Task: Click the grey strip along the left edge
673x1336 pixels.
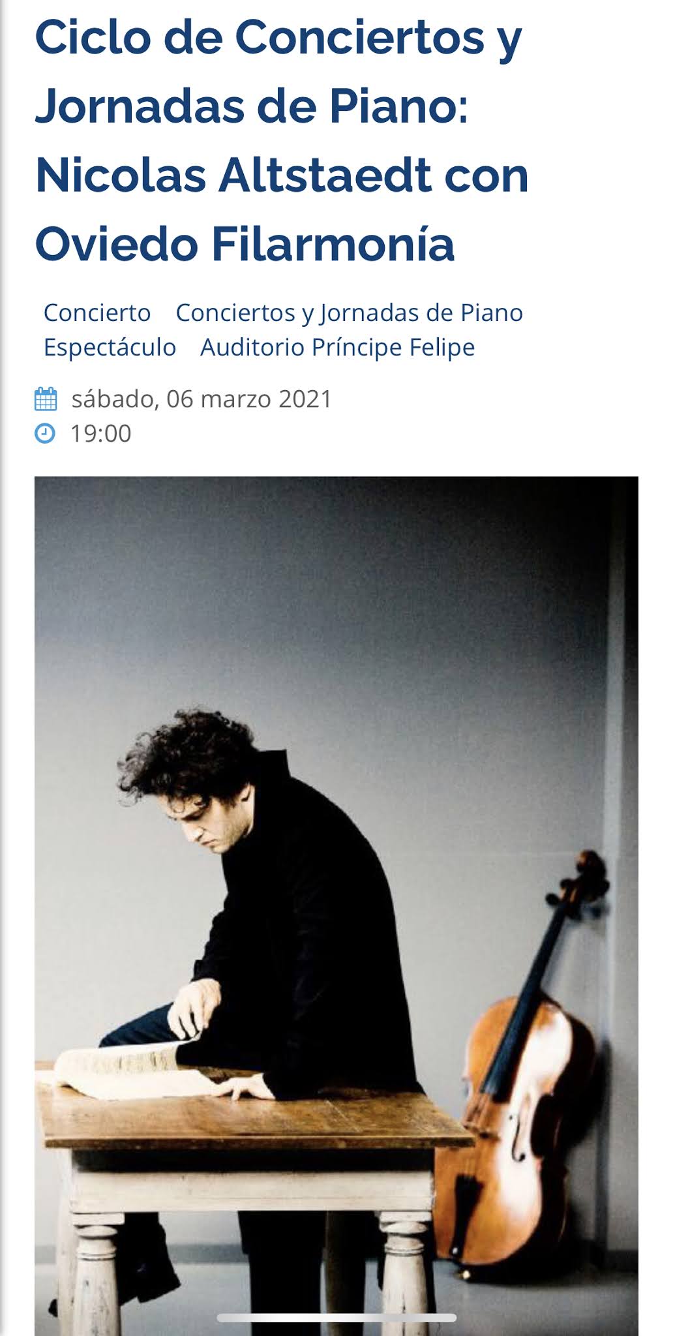Action: click(x=3, y=668)
